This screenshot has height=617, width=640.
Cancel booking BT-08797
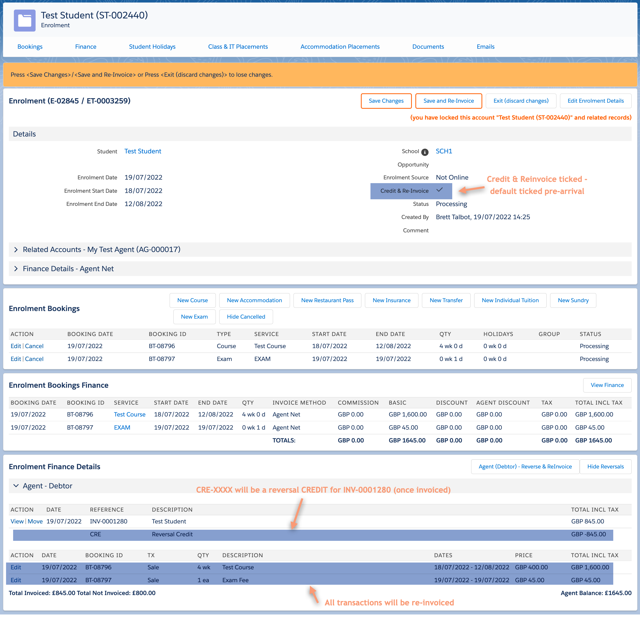[34, 359]
